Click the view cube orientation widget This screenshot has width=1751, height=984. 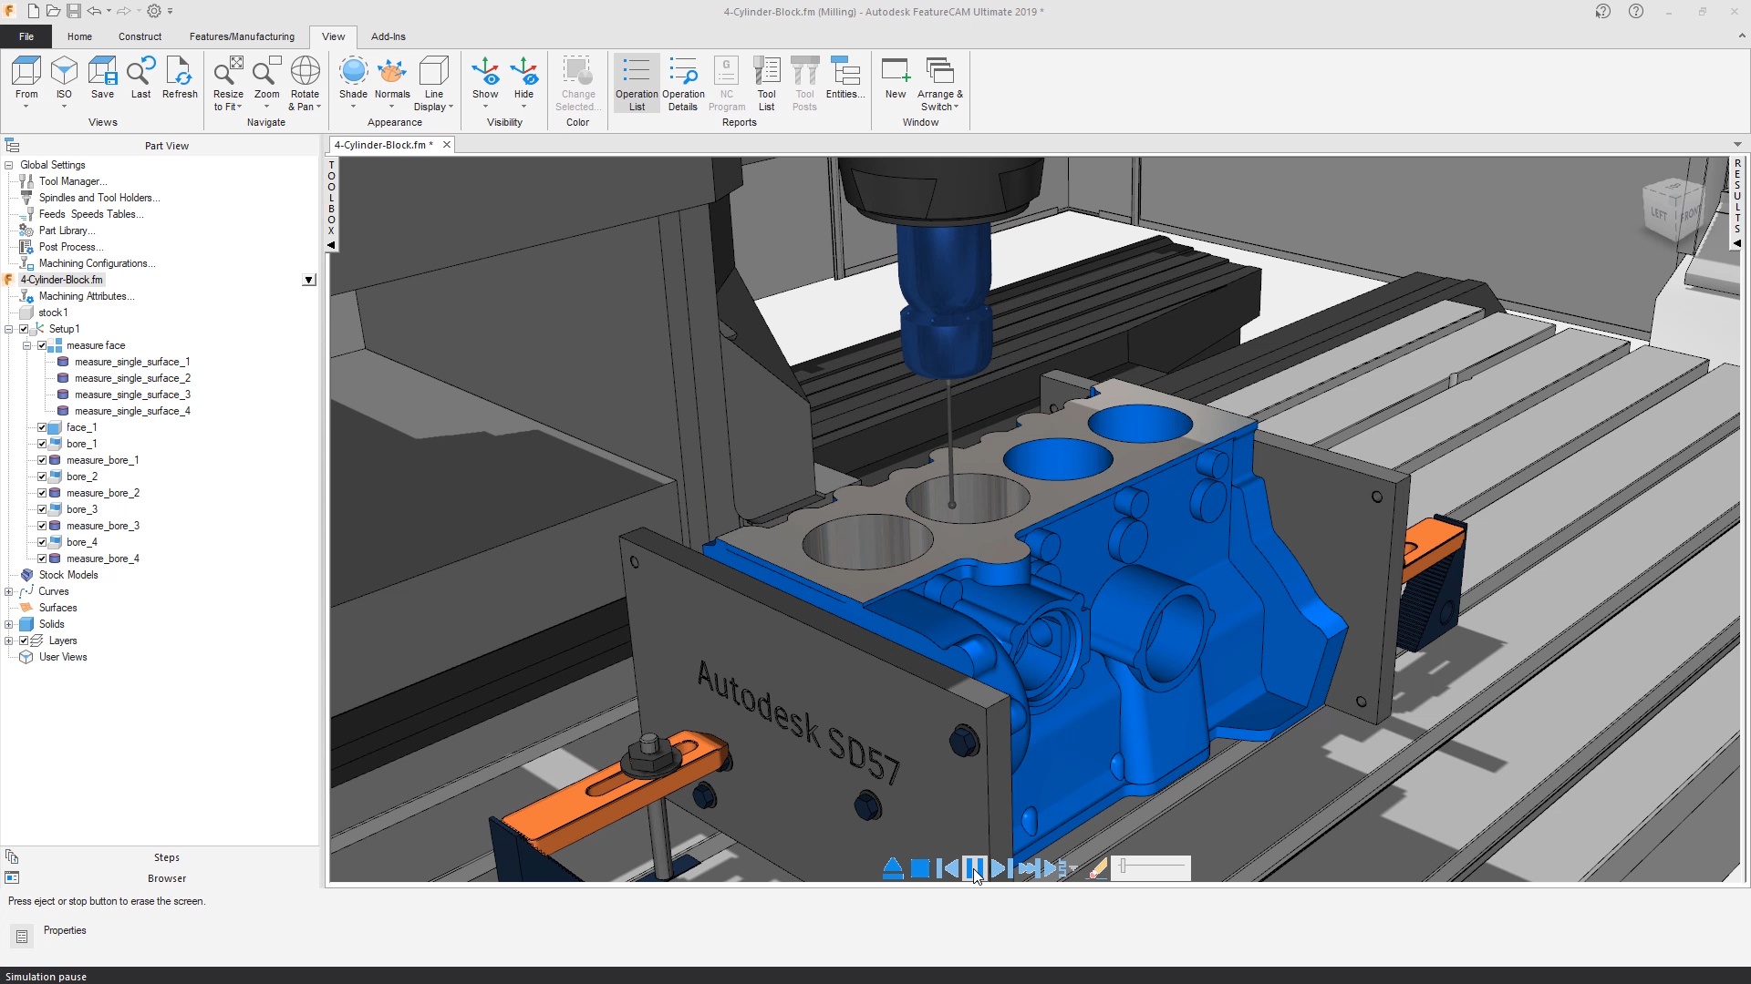tap(1674, 210)
